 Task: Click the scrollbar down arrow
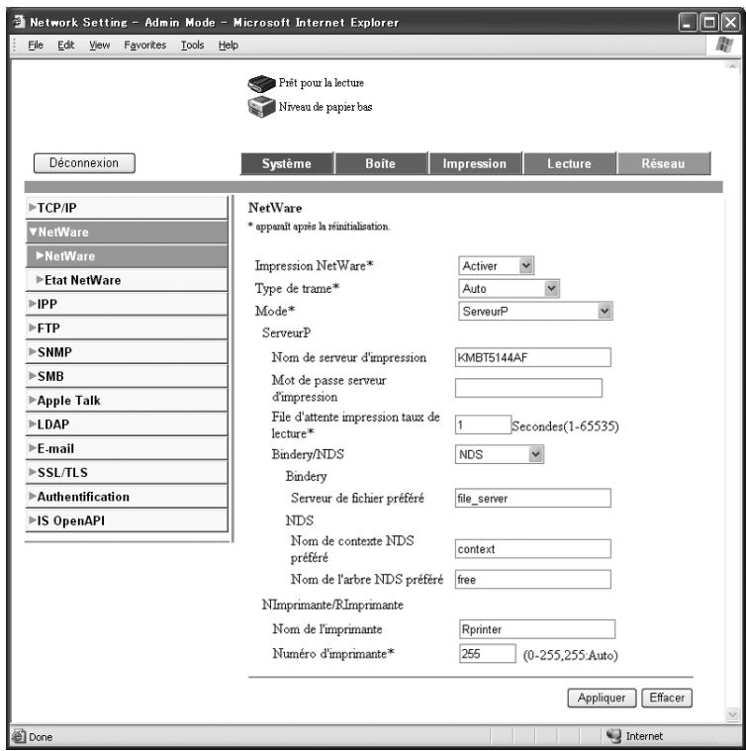[732, 715]
